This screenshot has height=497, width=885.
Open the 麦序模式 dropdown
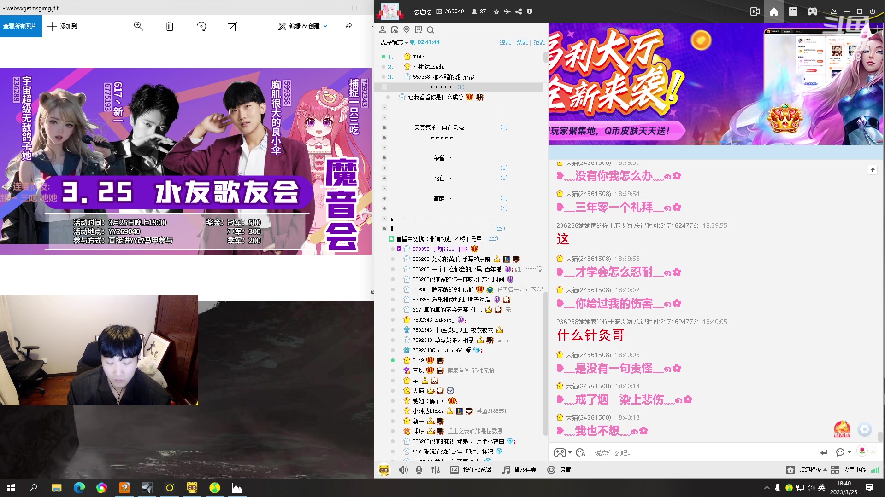coord(395,42)
